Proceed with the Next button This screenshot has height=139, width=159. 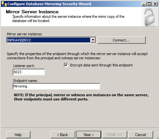coord(89,135)
